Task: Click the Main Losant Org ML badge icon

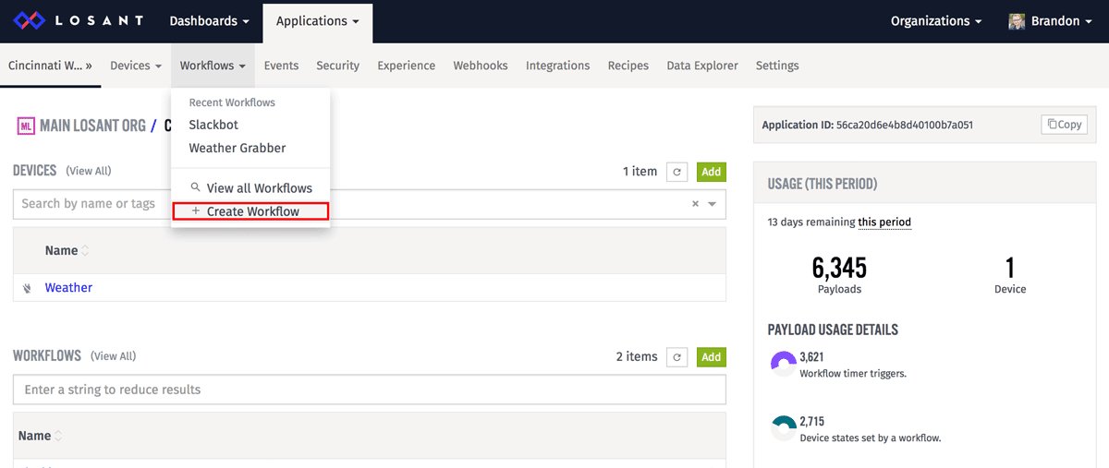Action: (x=26, y=126)
